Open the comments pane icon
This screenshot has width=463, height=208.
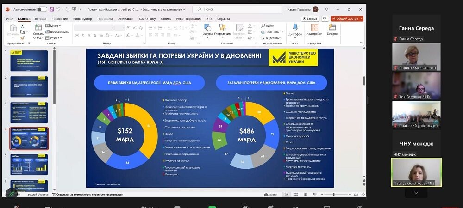click(x=325, y=18)
